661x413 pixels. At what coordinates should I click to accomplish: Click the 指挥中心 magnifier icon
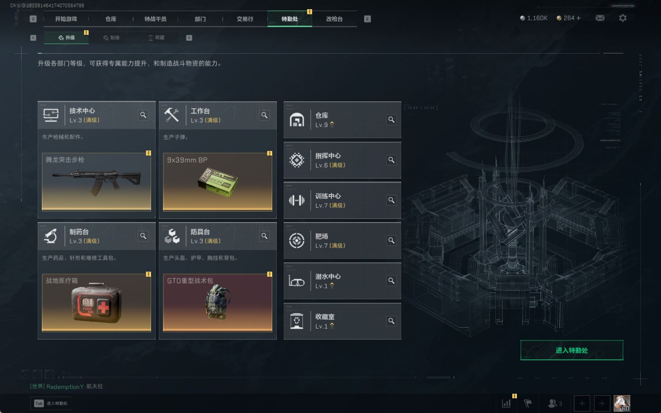pyautogui.click(x=392, y=160)
